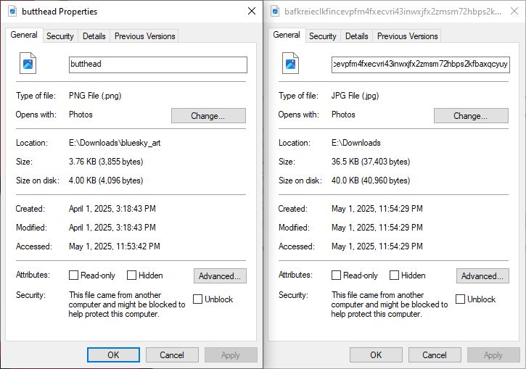
Task: Close the butthead Properties window
Action: 251,12
